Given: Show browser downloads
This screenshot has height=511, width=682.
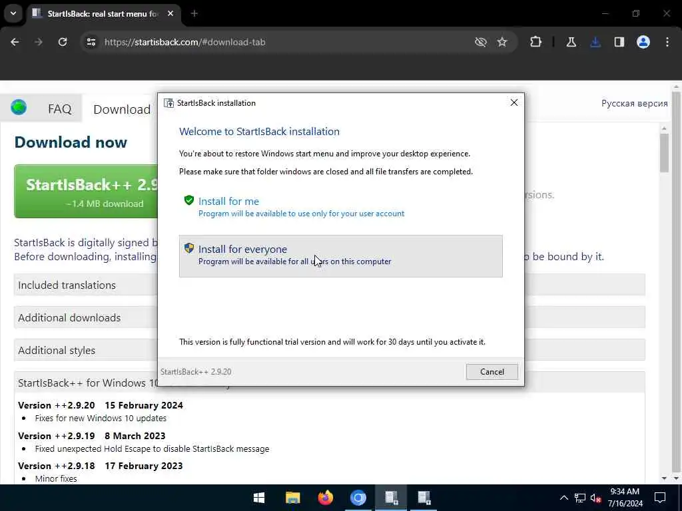Looking at the screenshot, I should coord(595,42).
